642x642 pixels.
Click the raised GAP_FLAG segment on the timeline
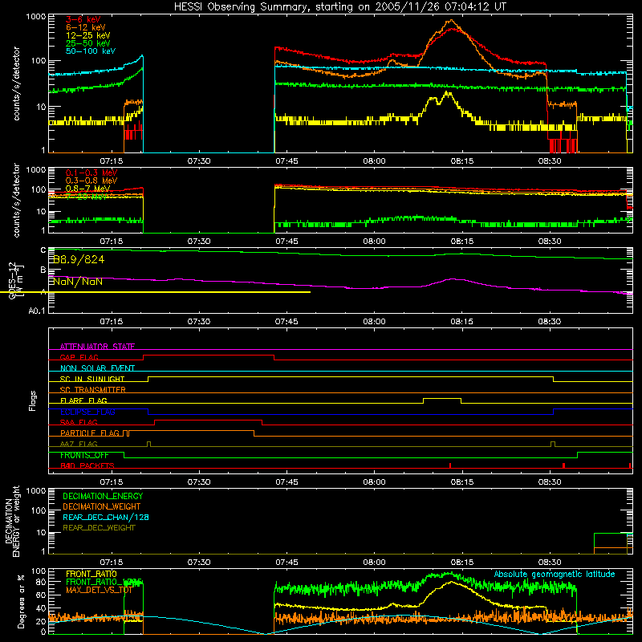(x=209, y=355)
